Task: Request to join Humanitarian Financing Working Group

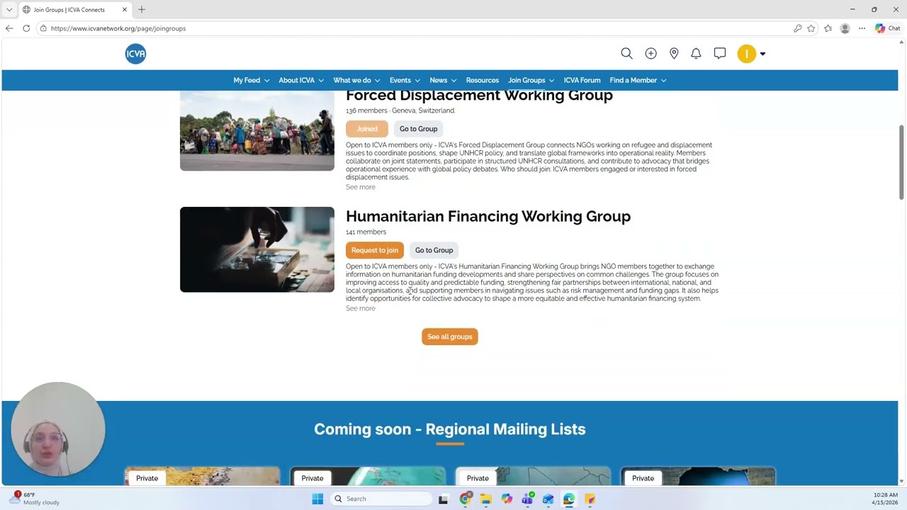Action: pyautogui.click(x=375, y=250)
